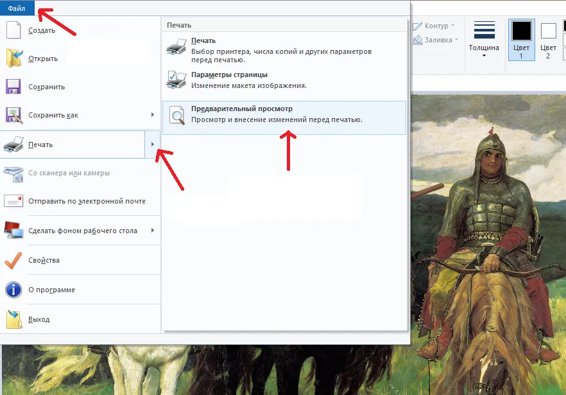Open the Толщина dropdown arrow
This screenshot has height=395, width=566.
click(x=484, y=56)
